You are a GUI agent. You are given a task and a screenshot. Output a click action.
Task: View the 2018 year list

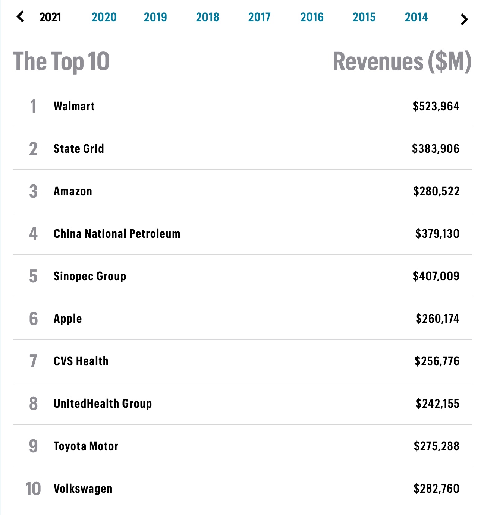(208, 17)
